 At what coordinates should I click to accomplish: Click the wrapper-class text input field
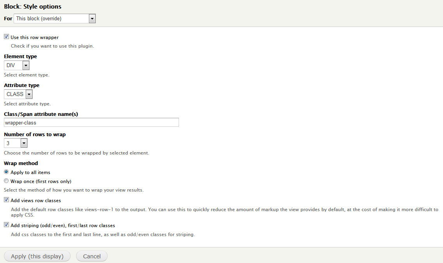[x=91, y=123]
